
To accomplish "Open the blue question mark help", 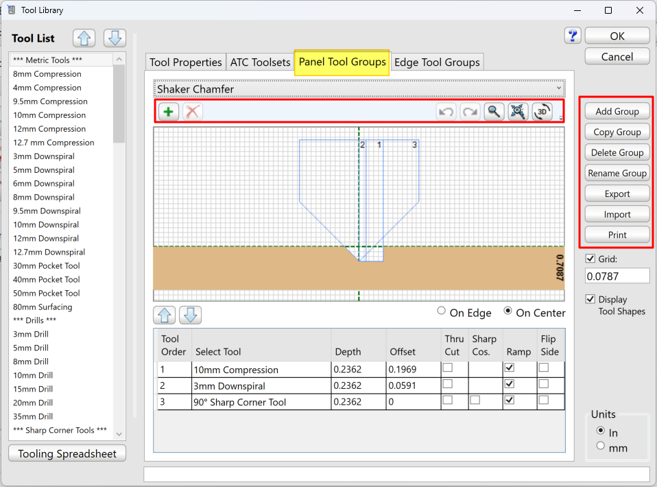I will 573,36.
